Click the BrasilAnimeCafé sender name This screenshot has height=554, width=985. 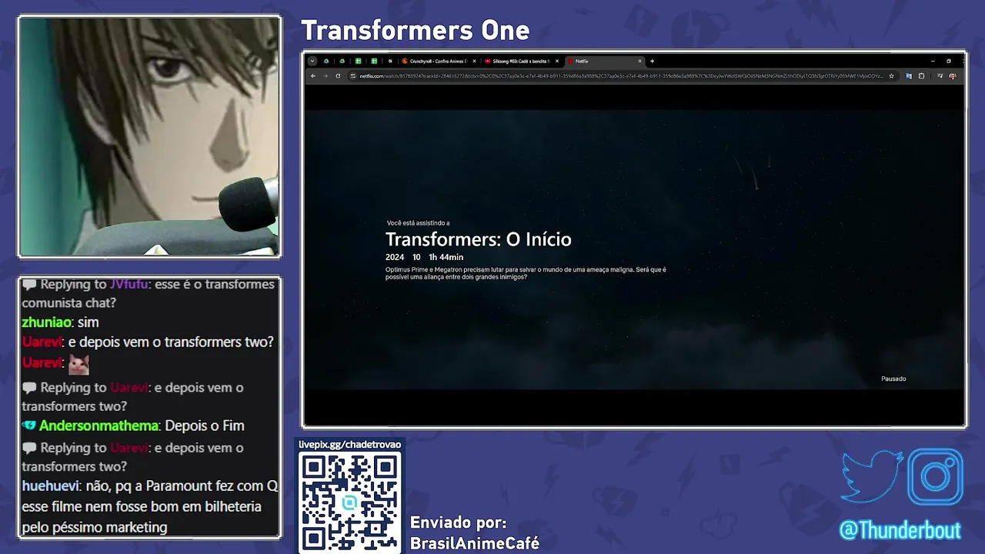475,543
